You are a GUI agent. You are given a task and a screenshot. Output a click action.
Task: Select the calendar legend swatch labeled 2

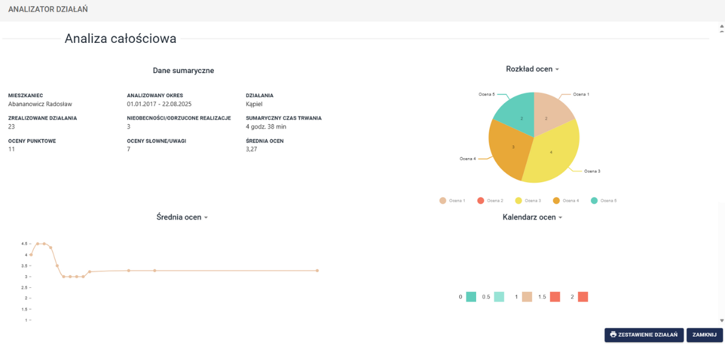pos(582,297)
